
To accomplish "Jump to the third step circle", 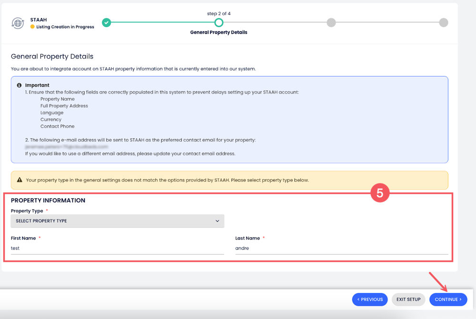I will [331, 22].
